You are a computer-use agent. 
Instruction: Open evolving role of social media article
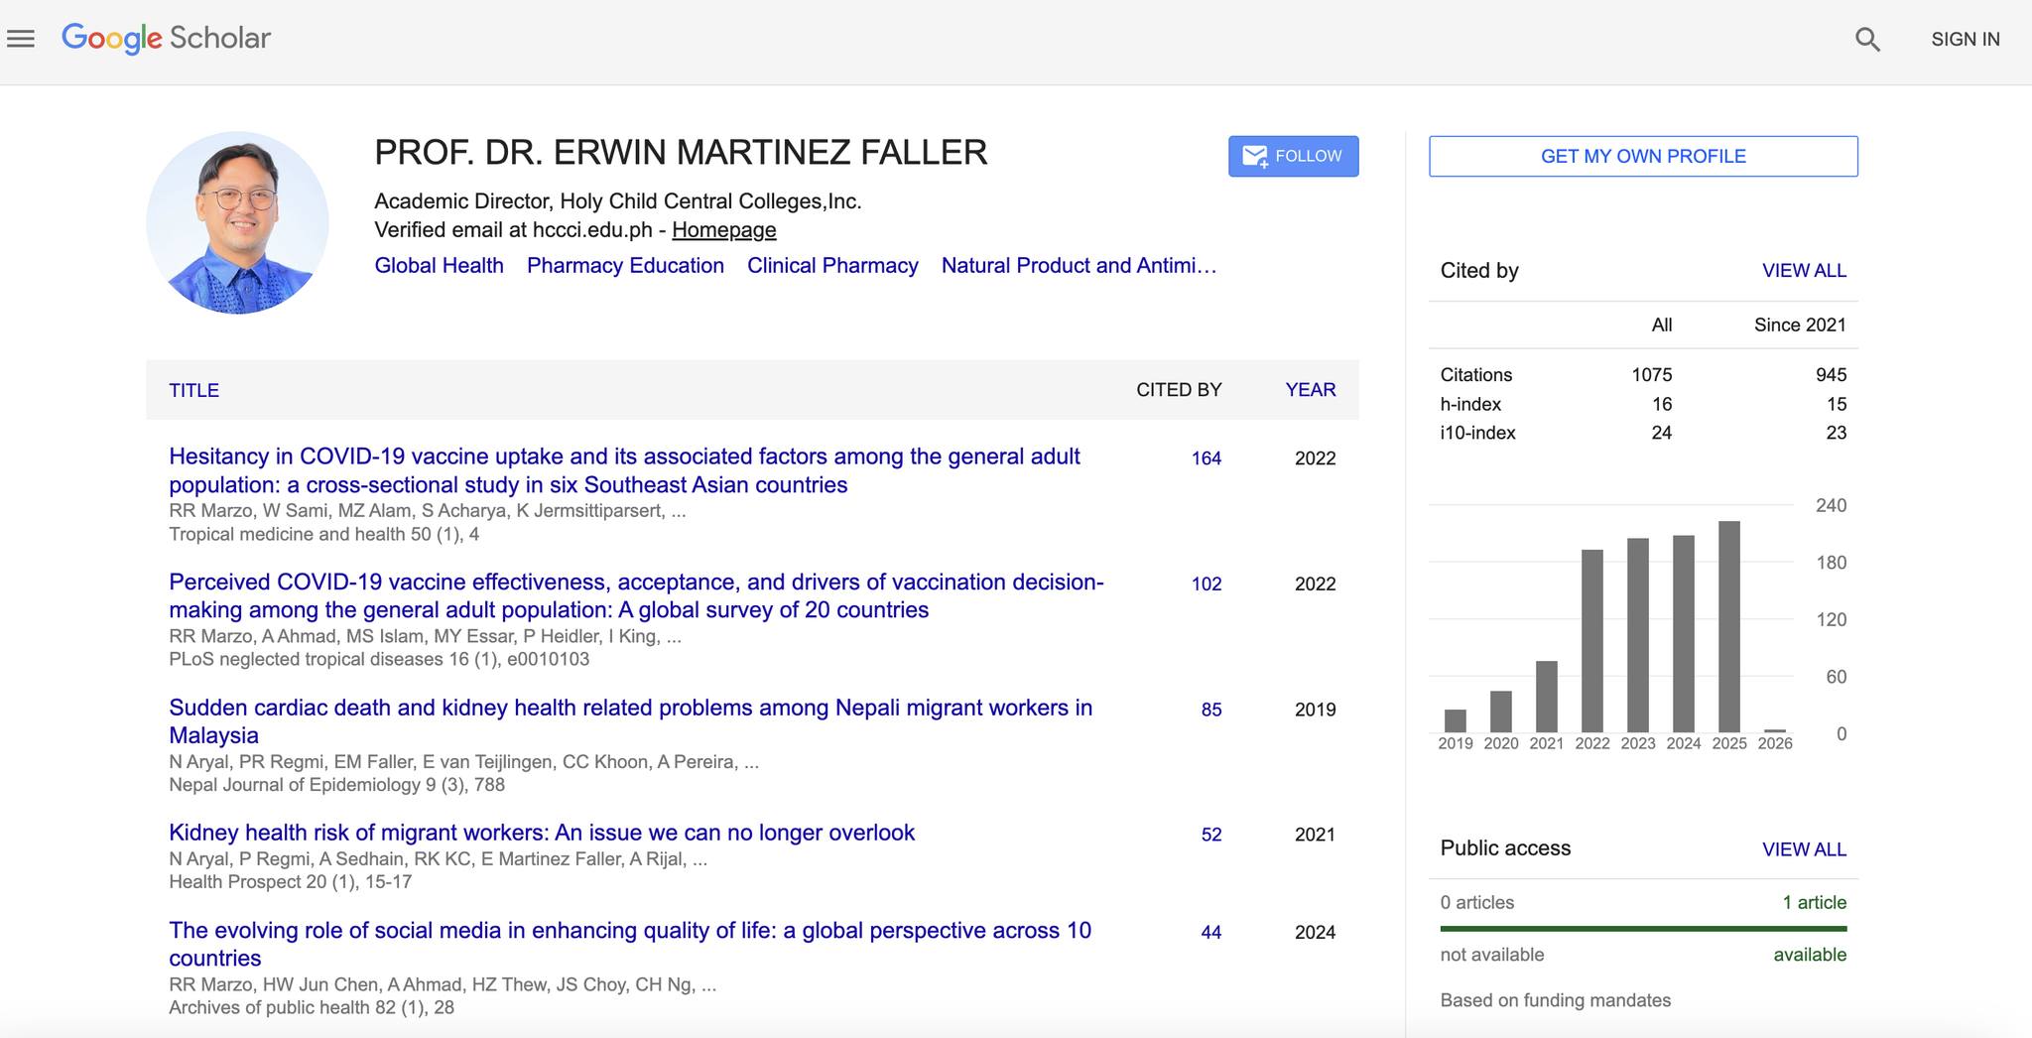tap(630, 944)
